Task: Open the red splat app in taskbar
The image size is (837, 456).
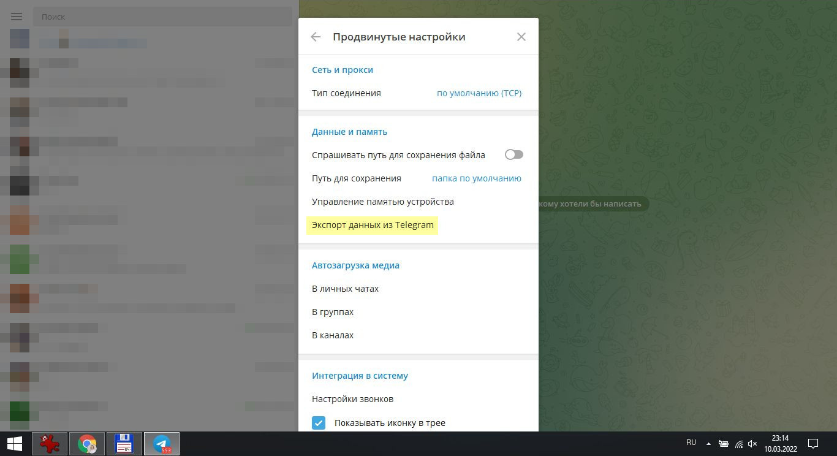Action: click(x=50, y=443)
